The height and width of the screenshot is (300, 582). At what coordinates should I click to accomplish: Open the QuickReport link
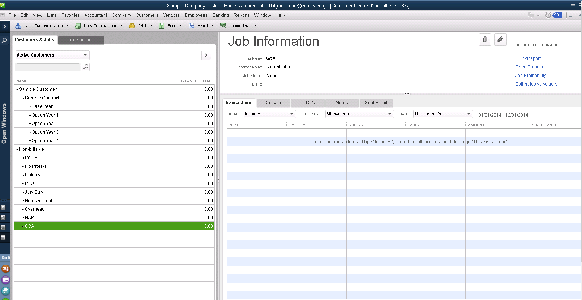pos(528,58)
